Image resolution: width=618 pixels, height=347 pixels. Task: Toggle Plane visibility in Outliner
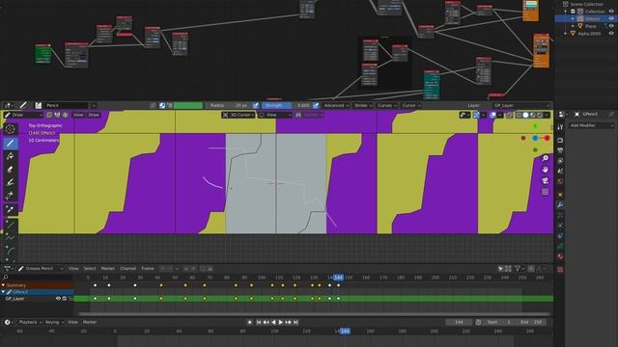point(611,26)
